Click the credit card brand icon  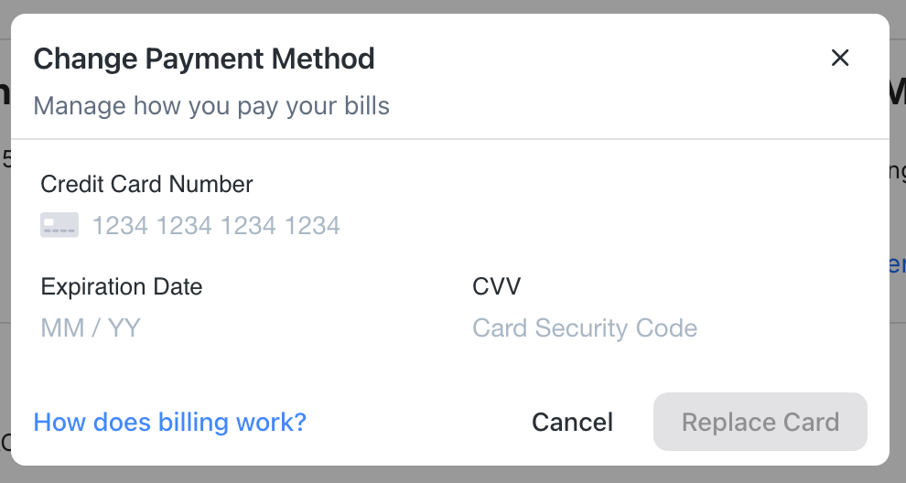tap(59, 225)
